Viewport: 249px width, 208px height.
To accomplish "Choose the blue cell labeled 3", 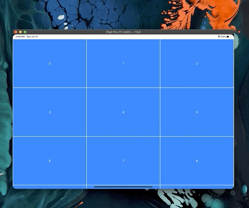I will tap(50, 112).
